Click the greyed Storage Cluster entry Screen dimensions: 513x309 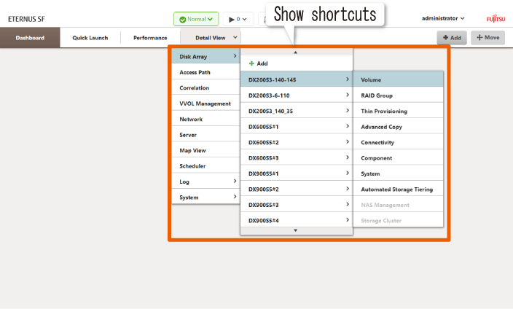pyautogui.click(x=398, y=220)
